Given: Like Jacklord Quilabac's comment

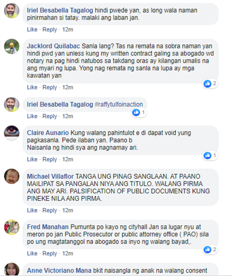Looking at the screenshot, I should pyautogui.click(x=32, y=87).
